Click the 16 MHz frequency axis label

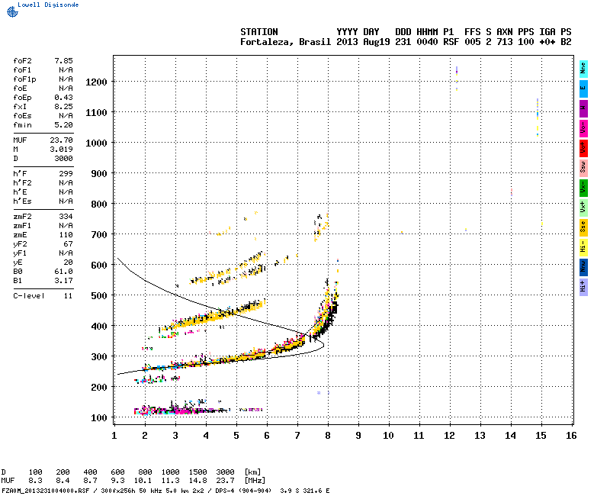571,436
